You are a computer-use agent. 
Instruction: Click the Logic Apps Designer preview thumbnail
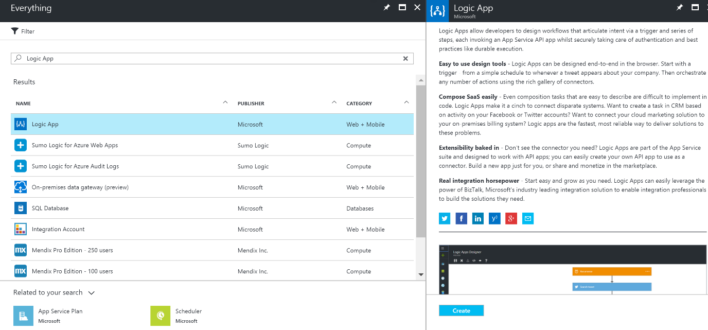(x=573, y=269)
